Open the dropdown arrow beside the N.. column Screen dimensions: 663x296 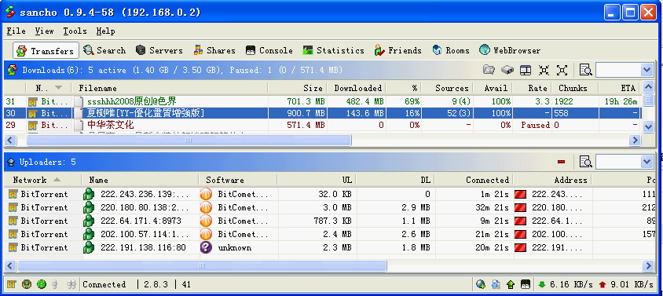(58, 87)
